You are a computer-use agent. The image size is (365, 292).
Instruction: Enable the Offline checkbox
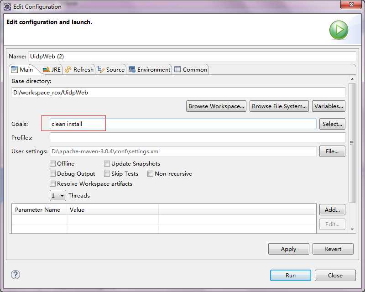coord(53,164)
